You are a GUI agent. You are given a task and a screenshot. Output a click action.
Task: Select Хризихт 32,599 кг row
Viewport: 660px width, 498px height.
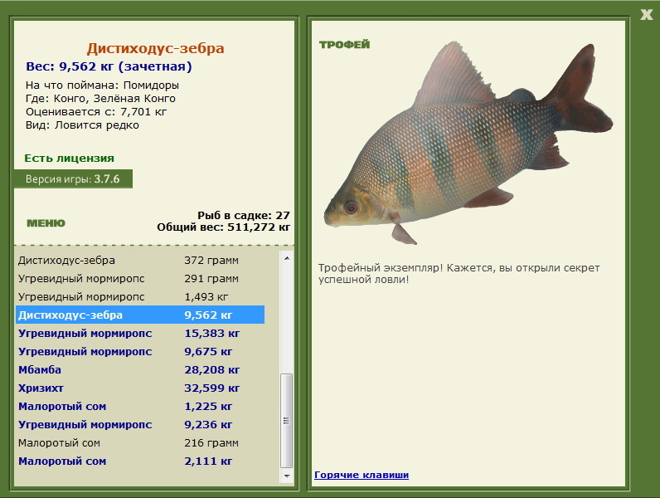[x=141, y=388]
